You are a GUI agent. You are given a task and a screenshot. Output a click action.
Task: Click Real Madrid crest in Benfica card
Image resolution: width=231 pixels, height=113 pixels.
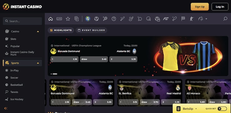pos(178,87)
